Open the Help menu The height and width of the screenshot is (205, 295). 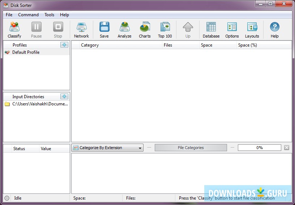64,15
